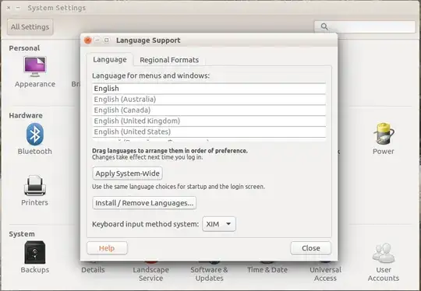This screenshot has height=291, width=421.
Task: Expand the keyboard input method XIM dropdown
Action: 219,224
